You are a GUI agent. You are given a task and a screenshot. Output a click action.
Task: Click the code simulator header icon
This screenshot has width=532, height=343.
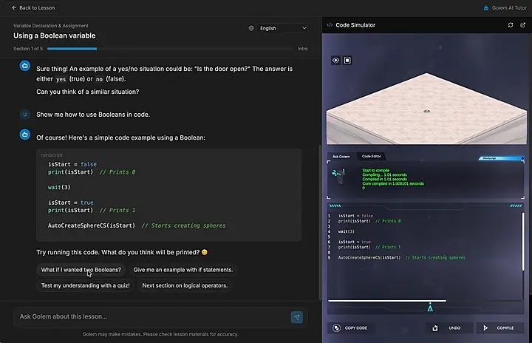(330, 25)
